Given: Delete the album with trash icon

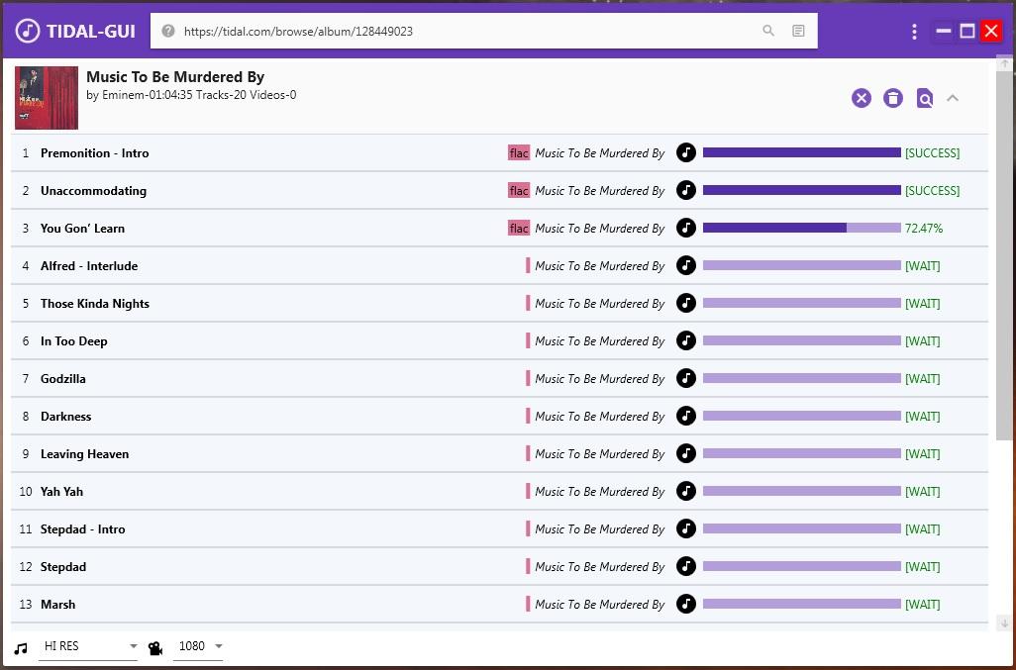Looking at the screenshot, I should click(893, 98).
